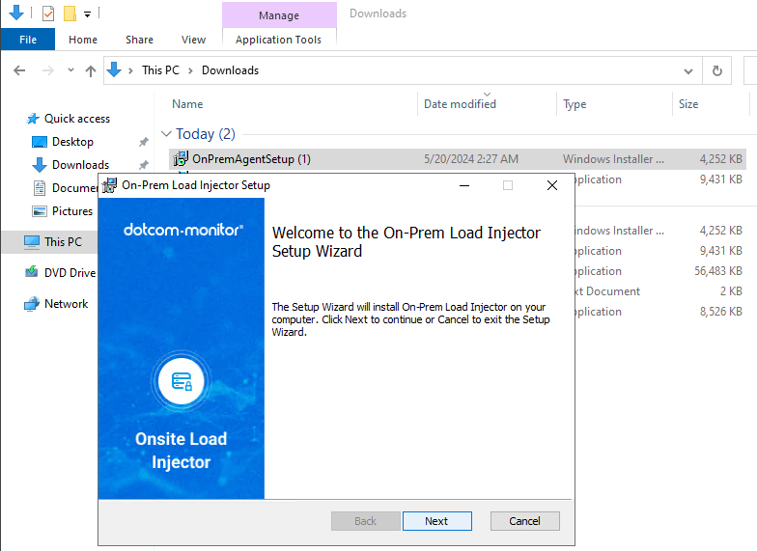Open the Customize Quick Access Toolbar dropdown
The width and height of the screenshot is (757, 551).
(x=87, y=14)
